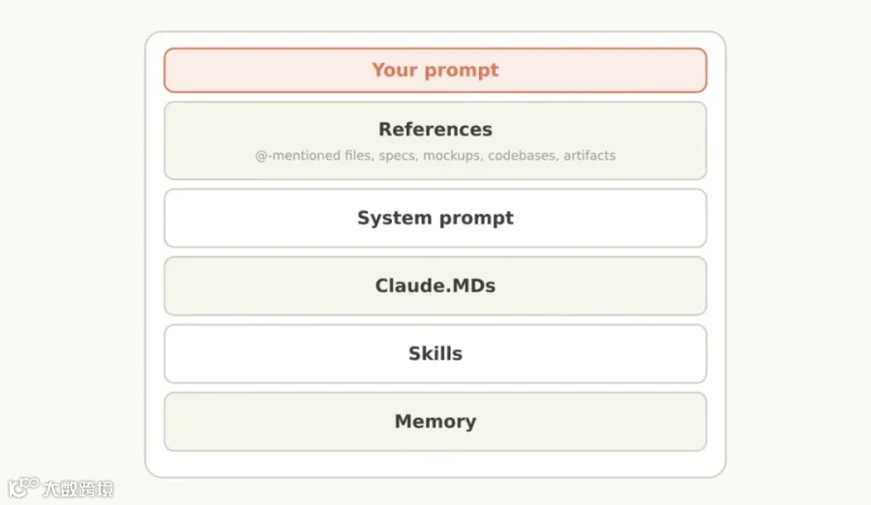Select the word 'mockups' in subtitle
Screen dimensions: 871x505
pyautogui.click(x=452, y=156)
